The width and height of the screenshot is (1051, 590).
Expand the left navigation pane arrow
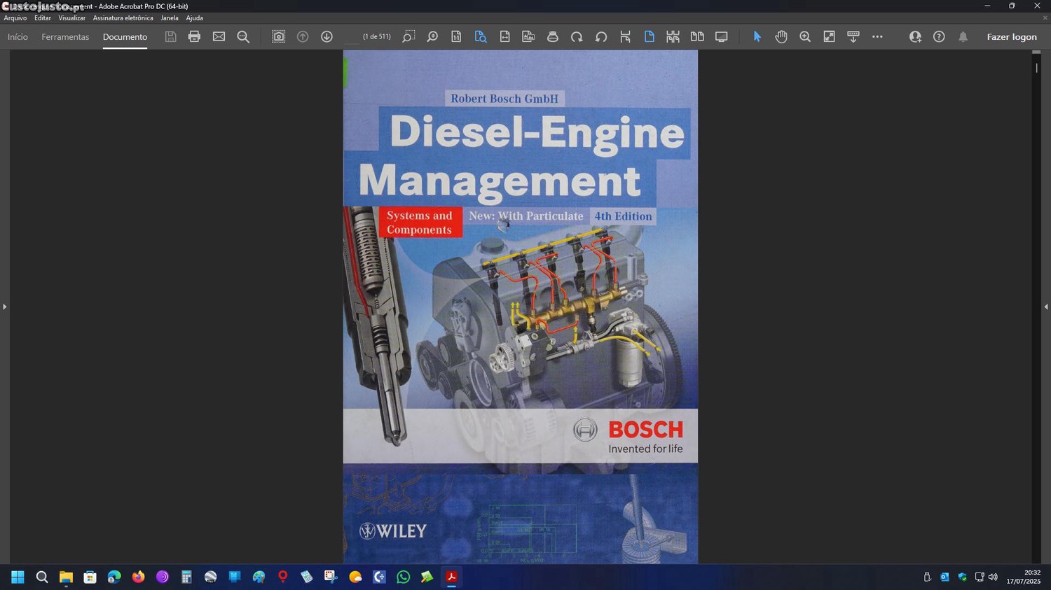coord(5,307)
